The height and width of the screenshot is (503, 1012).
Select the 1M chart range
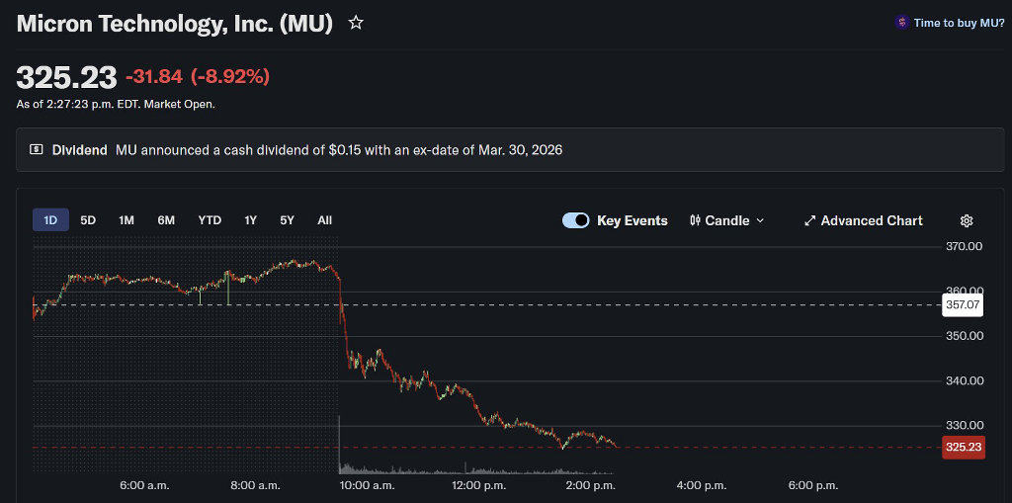click(126, 220)
